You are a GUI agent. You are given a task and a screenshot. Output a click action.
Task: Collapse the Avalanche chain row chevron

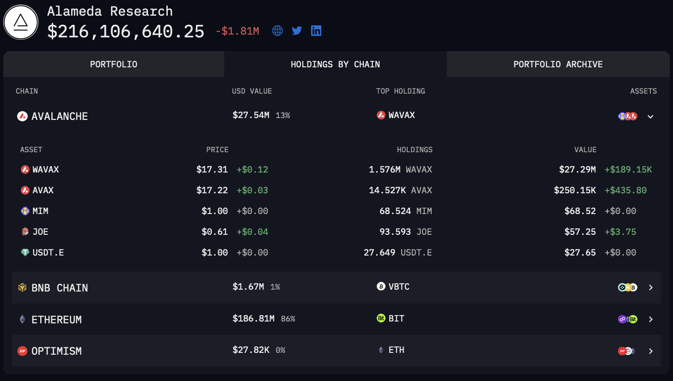[650, 117]
